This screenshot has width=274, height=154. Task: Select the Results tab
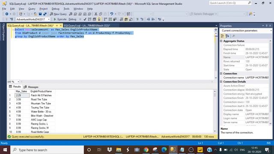[15, 86]
